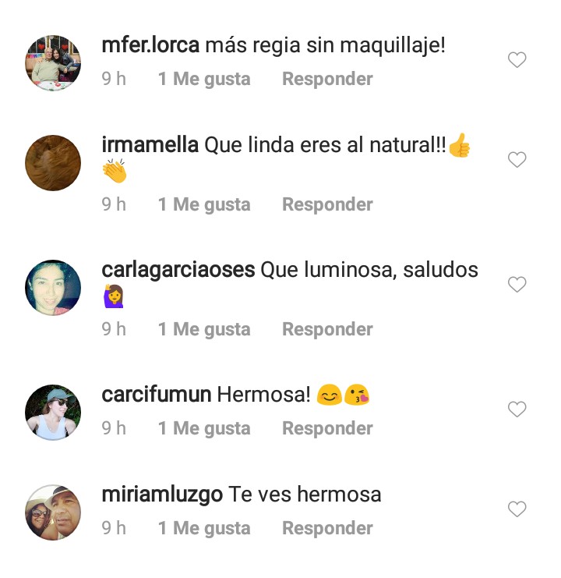
Task: Reply to miriamluzgo's comment
Action: point(327,528)
